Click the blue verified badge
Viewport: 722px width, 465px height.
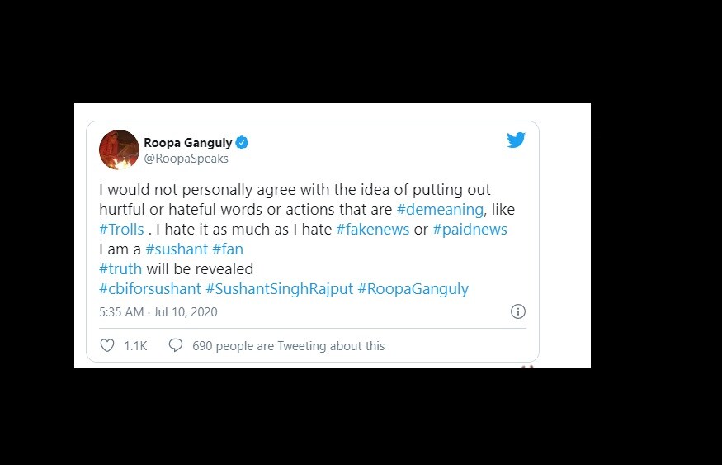tap(242, 142)
